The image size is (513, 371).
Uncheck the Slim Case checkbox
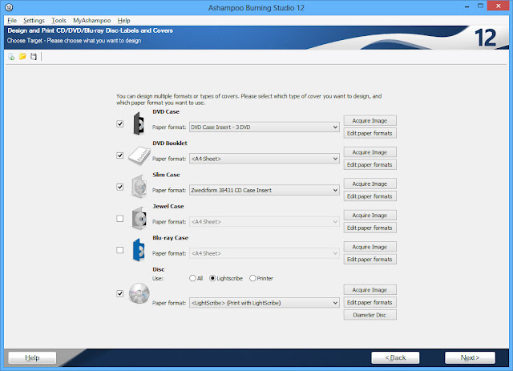coord(120,187)
